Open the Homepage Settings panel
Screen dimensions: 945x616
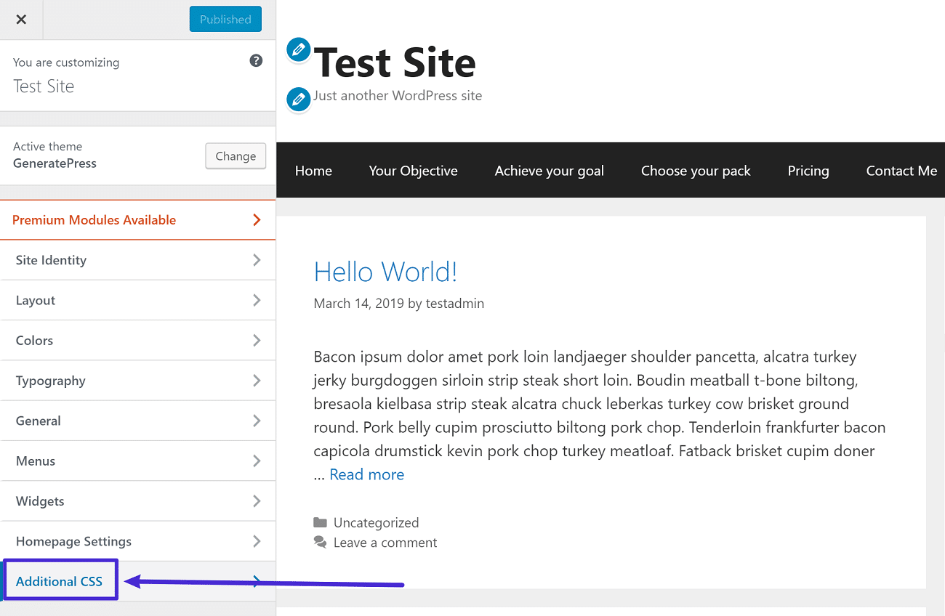[x=138, y=540]
